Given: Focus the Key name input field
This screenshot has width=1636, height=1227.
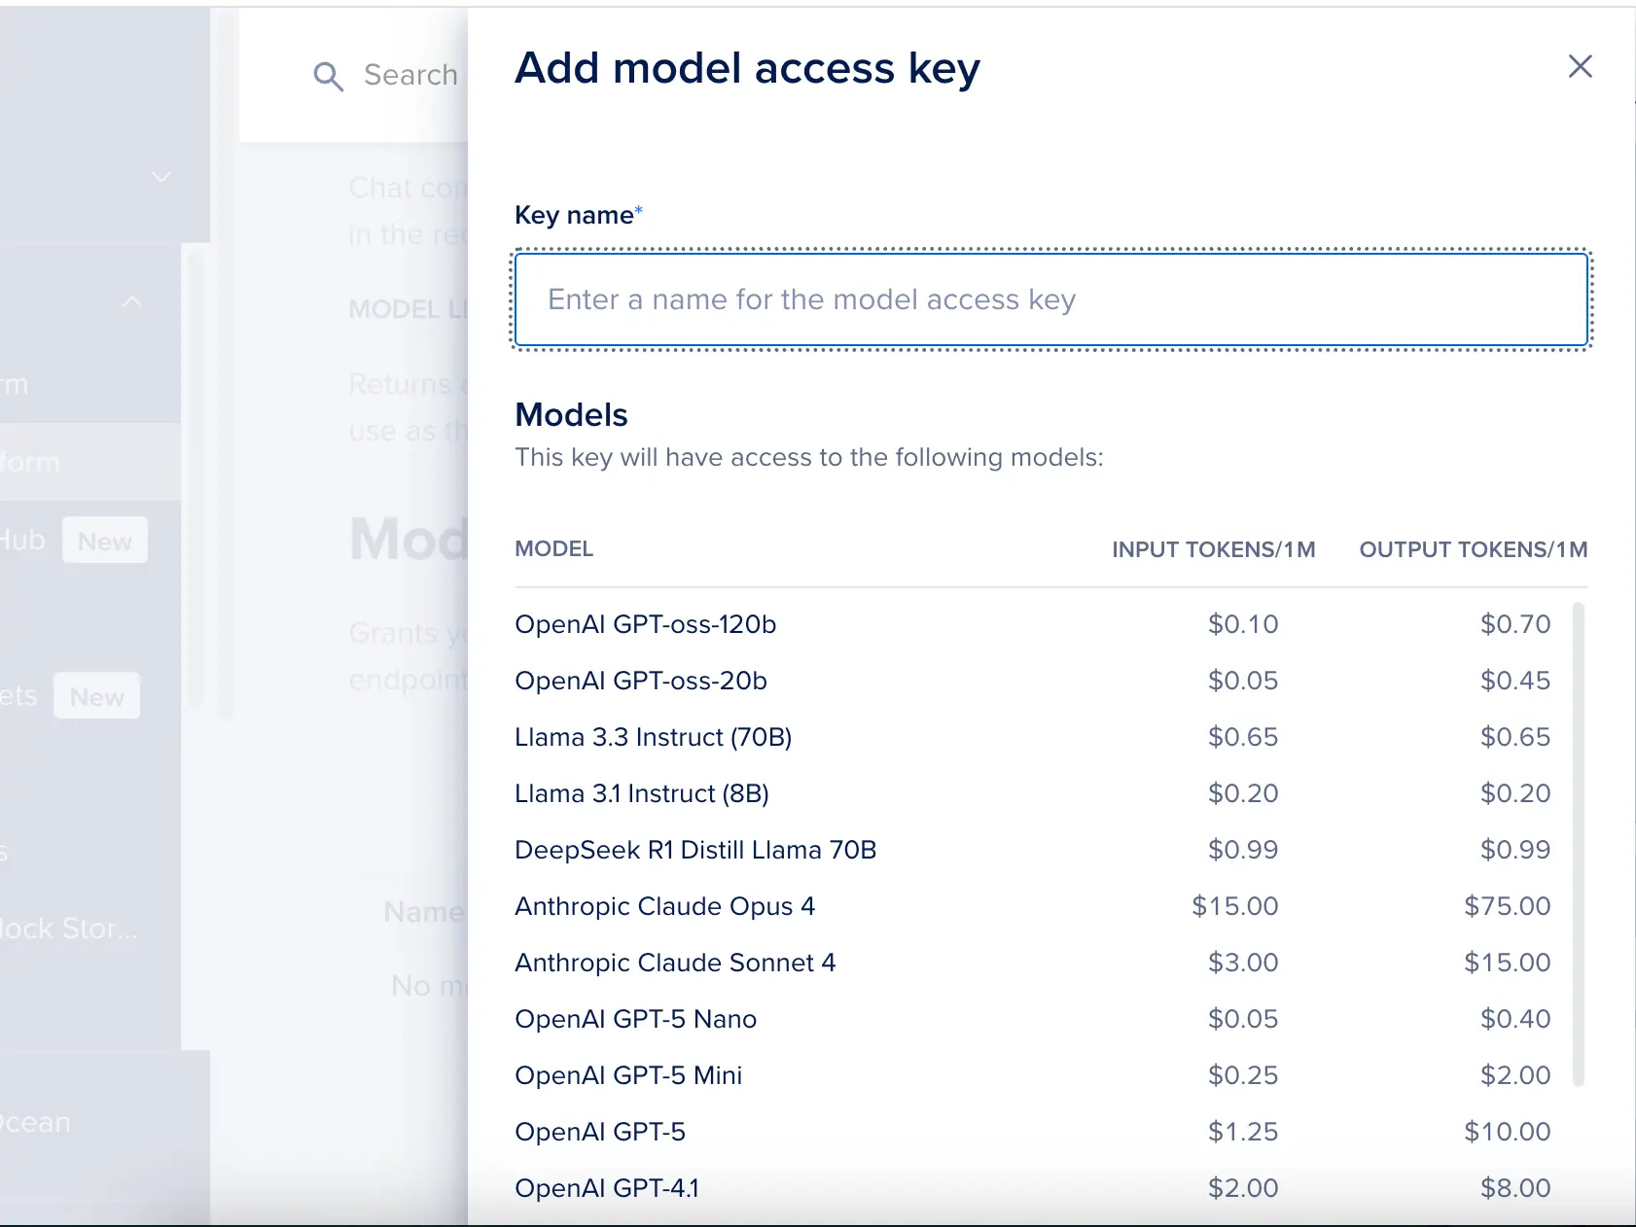Looking at the screenshot, I should click(1050, 299).
